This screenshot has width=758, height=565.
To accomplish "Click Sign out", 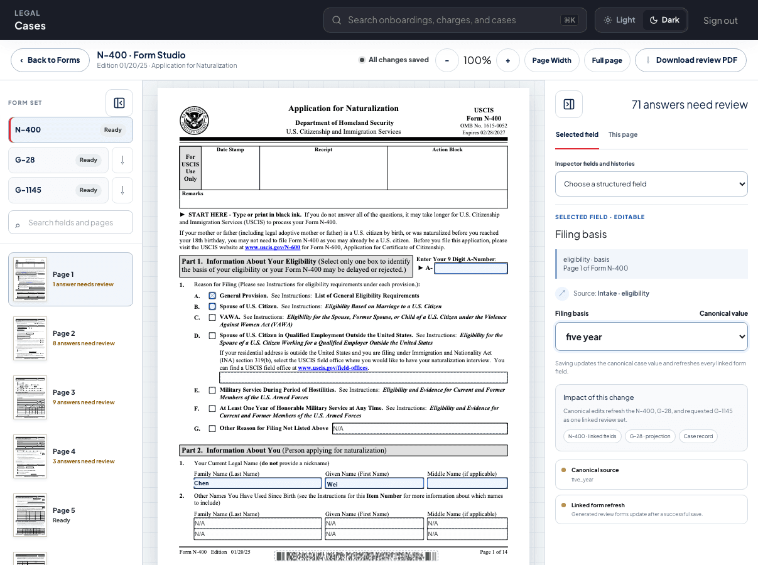I will 720,20.
